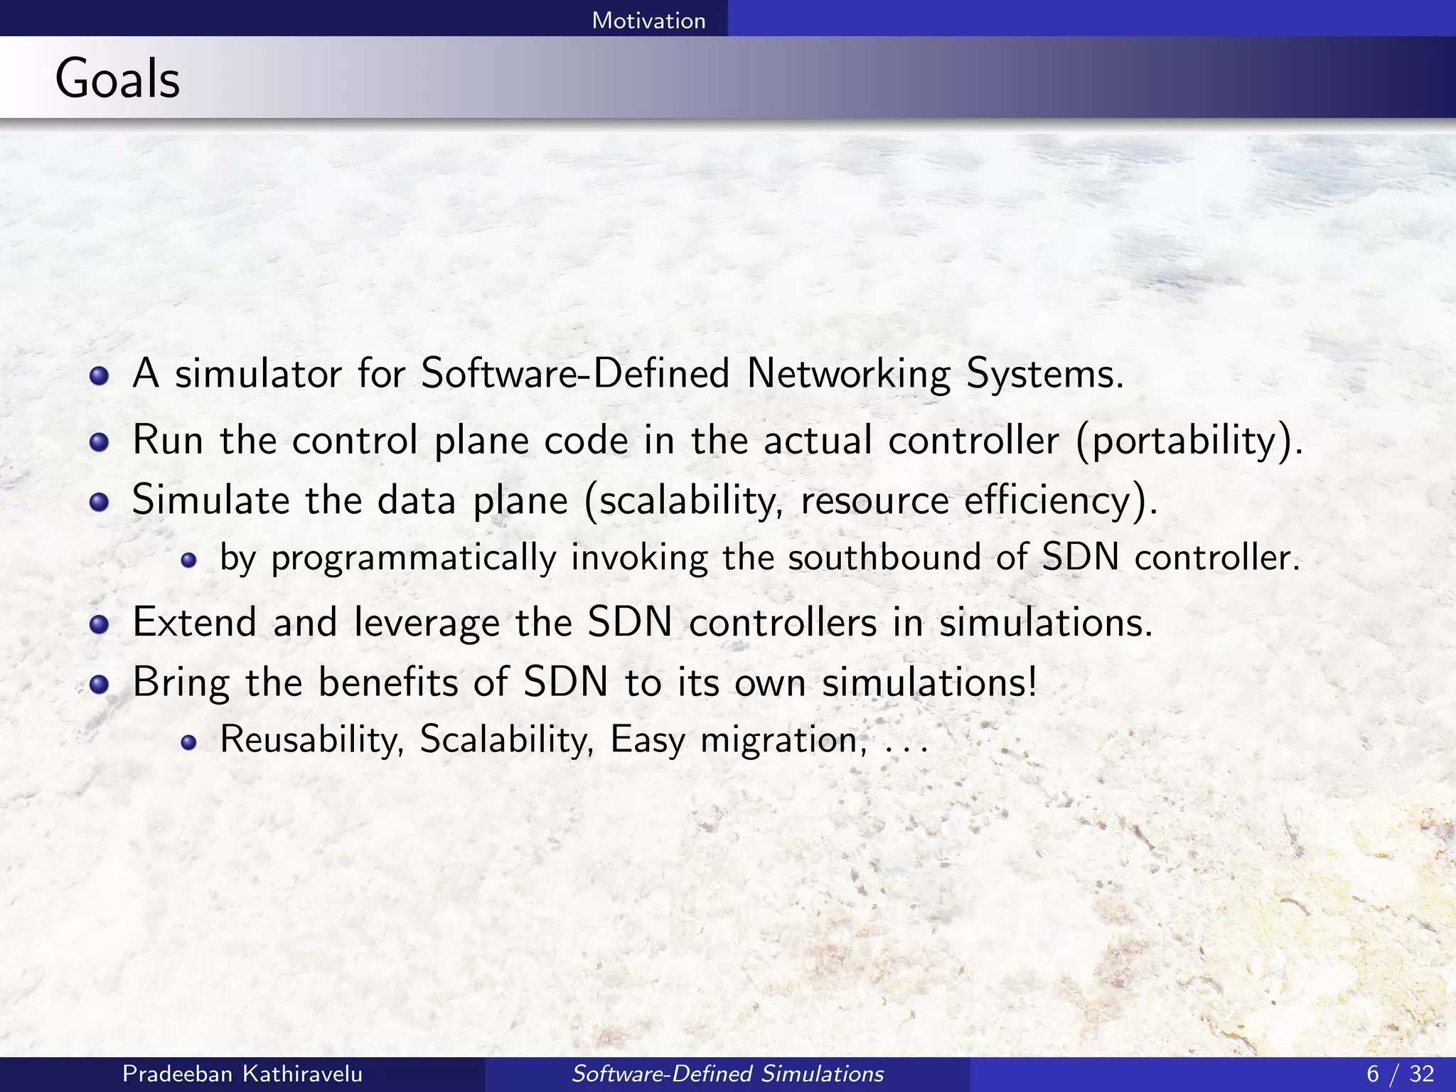1456x1092 pixels.
Task: Click 'Run the control plane code' bullet text
Action: (718, 440)
